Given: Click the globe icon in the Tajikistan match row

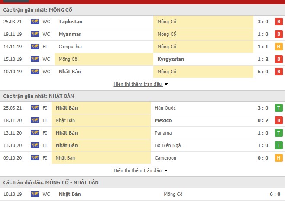Looking at the screenshot, I should pyautogui.click(x=35, y=22).
